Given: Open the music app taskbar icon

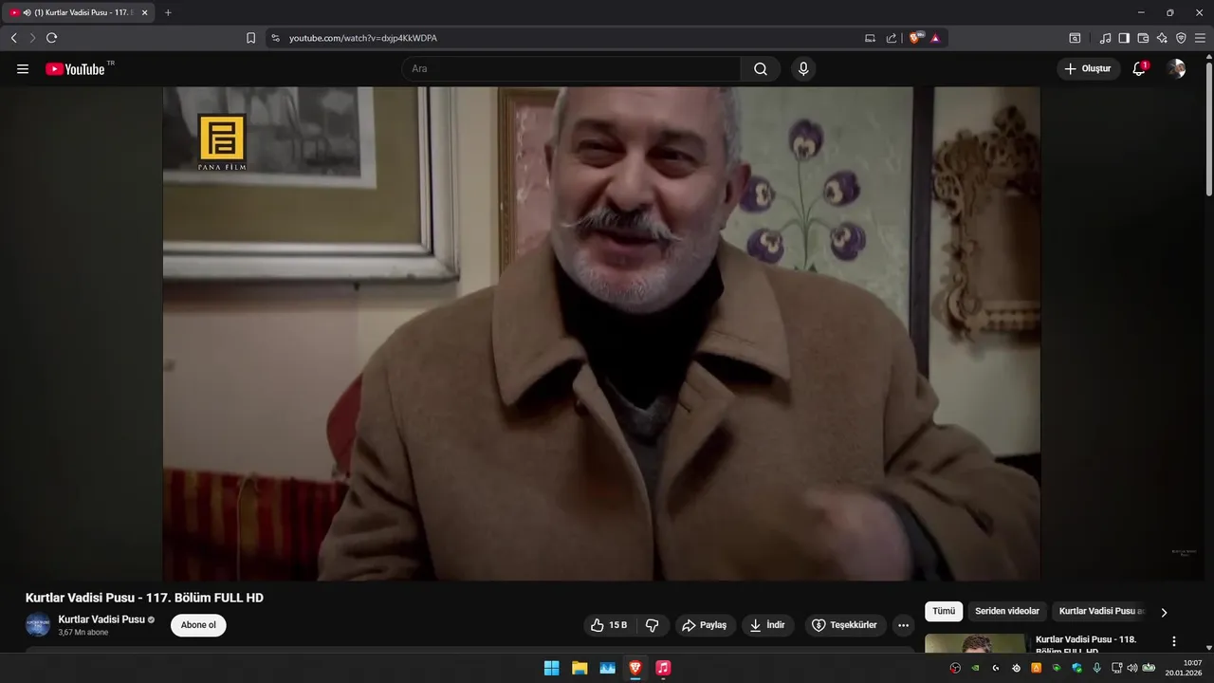Looking at the screenshot, I should point(663,668).
